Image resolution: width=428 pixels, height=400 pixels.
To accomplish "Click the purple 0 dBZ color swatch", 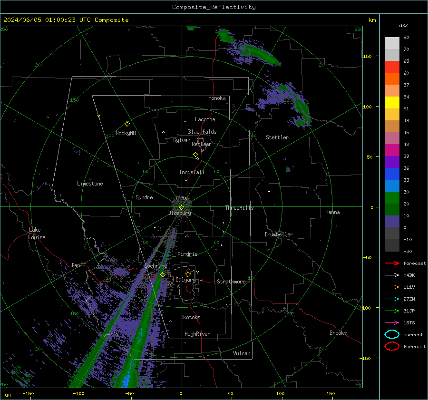I will pyautogui.click(x=392, y=222).
